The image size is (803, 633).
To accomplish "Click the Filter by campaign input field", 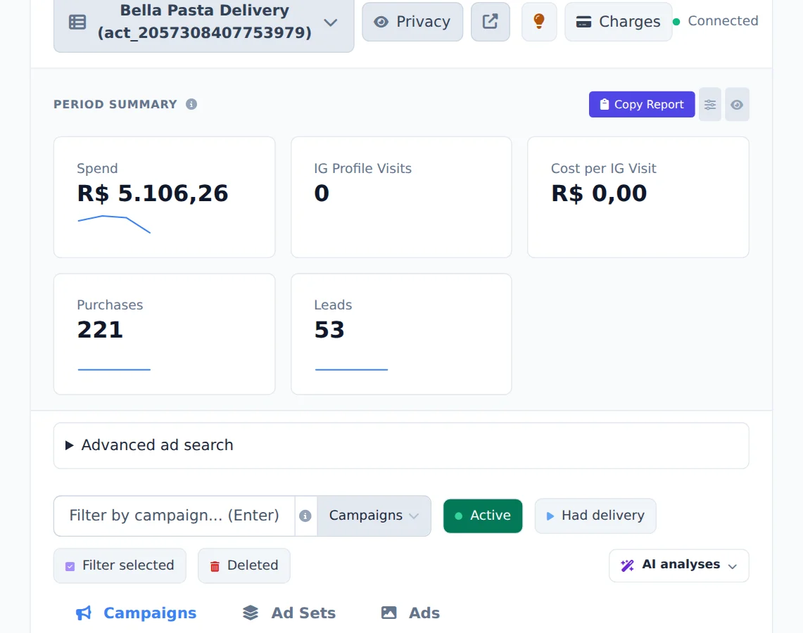I will [175, 516].
